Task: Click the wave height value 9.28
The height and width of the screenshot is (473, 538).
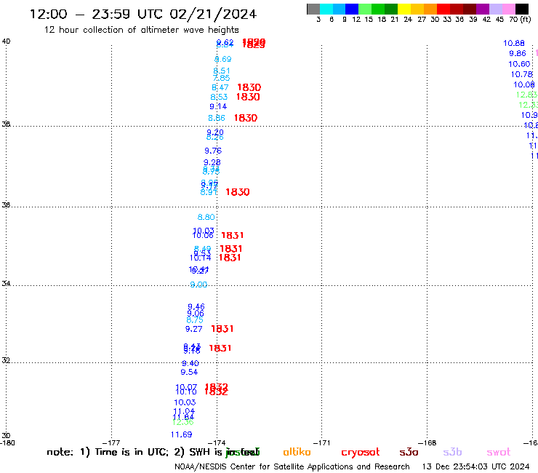Action: [212, 162]
